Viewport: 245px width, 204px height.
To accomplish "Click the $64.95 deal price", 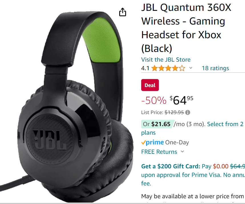I will pyautogui.click(x=181, y=100).
